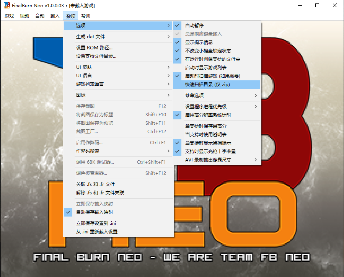Click 从 .ini 重新载入设置
Screen dimensions: 344x277
pos(118,231)
